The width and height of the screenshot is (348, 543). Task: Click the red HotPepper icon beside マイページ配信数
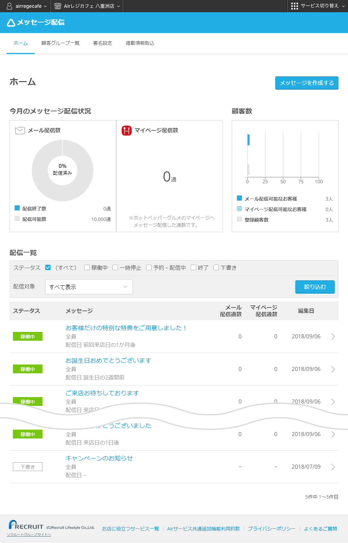coord(127,130)
